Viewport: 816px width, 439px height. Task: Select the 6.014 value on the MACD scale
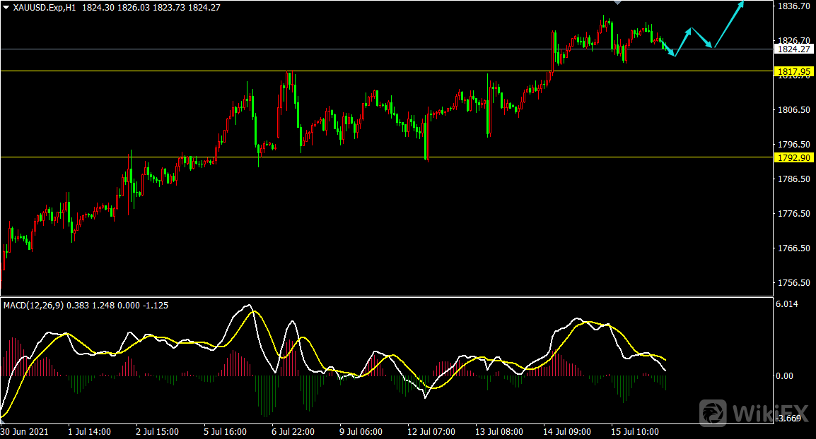tap(786, 304)
